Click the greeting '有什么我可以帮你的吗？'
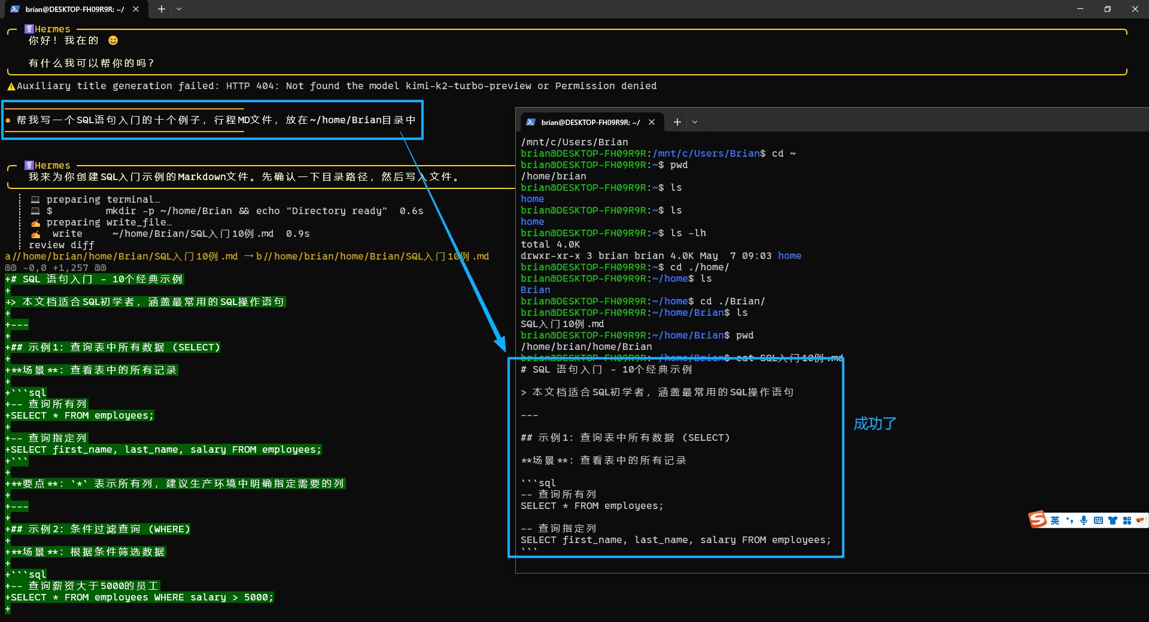This screenshot has height=622, width=1149. pyautogui.click(x=92, y=63)
